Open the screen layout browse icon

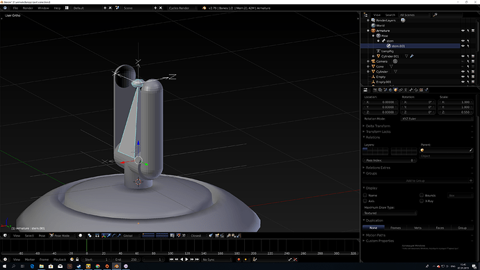(67, 8)
